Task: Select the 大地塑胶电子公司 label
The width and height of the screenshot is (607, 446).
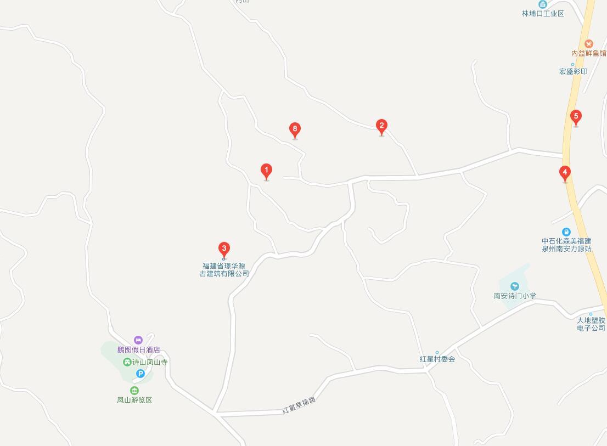Action: click(591, 324)
